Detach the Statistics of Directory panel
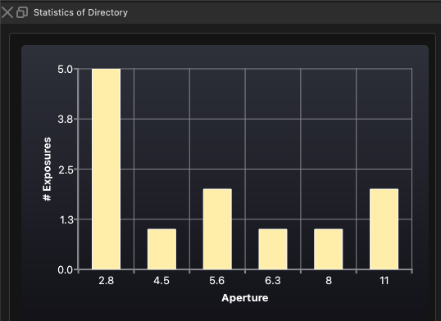The image size is (441, 321). tap(22, 12)
